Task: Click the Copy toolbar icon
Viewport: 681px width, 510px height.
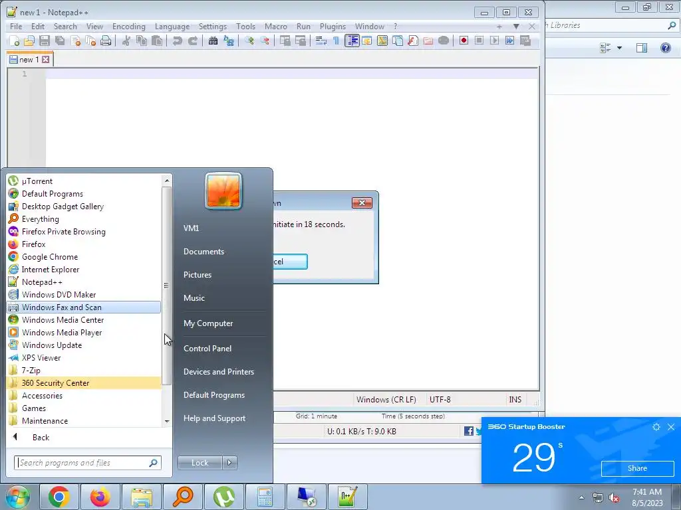Action: (142, 41)
